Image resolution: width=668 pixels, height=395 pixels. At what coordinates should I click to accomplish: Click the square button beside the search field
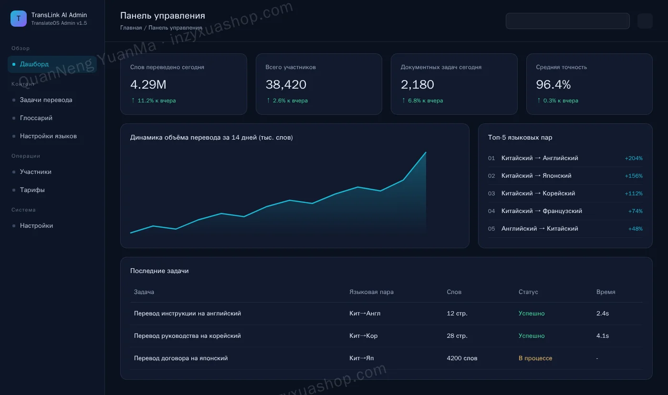pyautogui.click(x=645, y=21)
